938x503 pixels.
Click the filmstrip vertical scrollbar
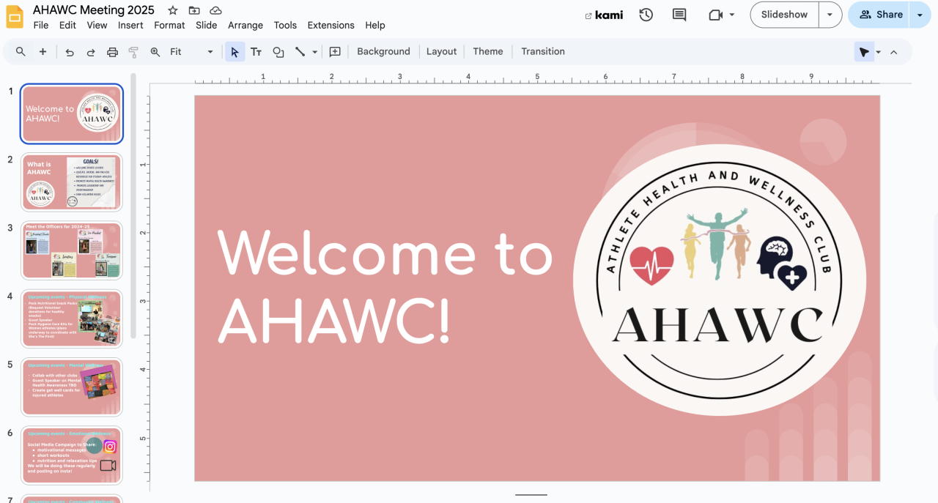click(x=133, y=205)
